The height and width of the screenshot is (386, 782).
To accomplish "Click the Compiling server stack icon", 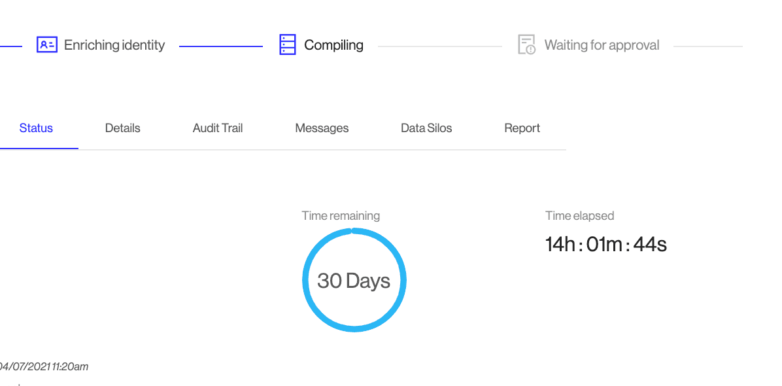I will pos(288,45).
